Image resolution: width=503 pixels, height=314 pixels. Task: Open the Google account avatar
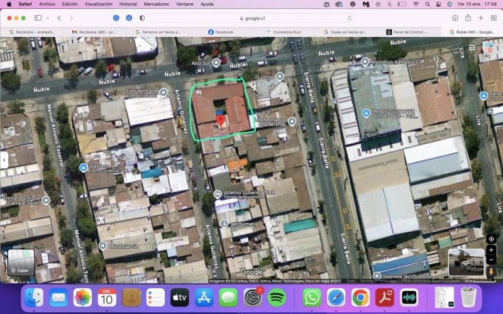(x=489, y=48)
